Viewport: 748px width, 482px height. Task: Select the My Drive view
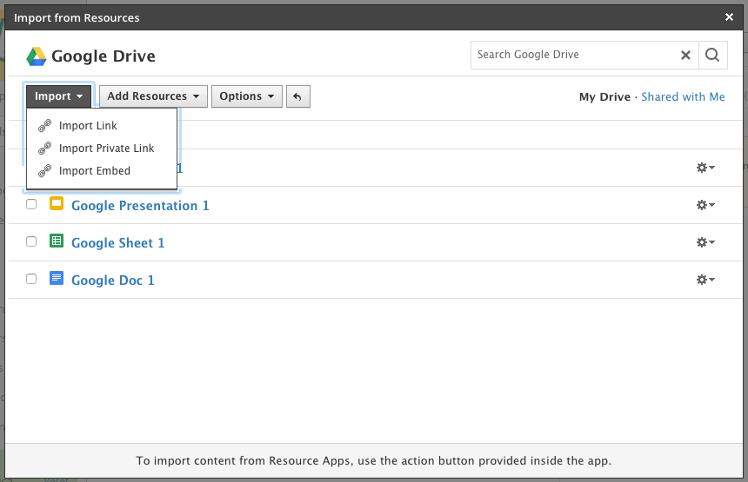pyautogui.click(x=604, y=96)
